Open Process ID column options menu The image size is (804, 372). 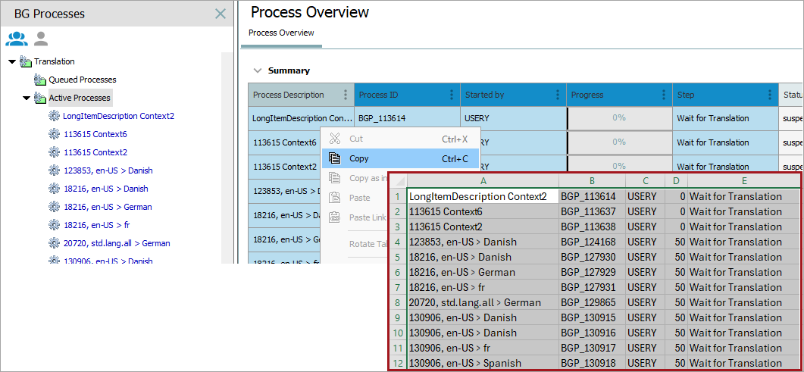pos(452,95)
